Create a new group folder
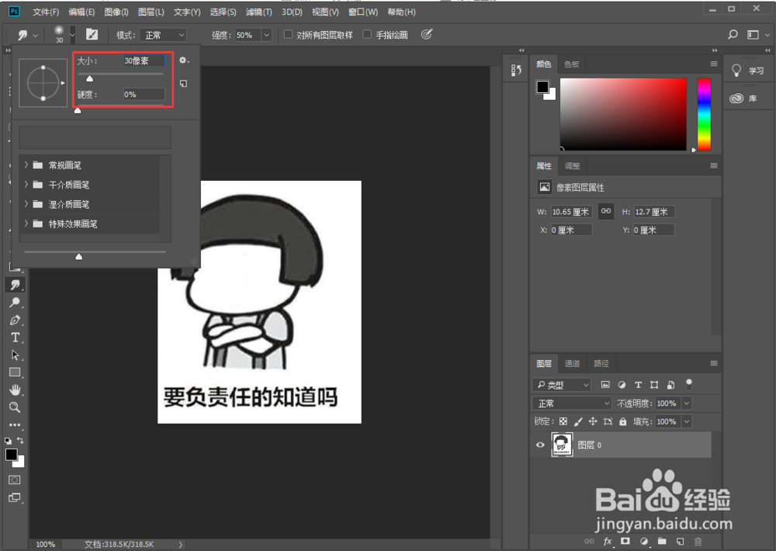 (x=662, y=541)
